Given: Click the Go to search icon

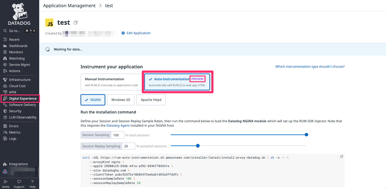Looking at the screenshot, I should click(x=5, y=31).
